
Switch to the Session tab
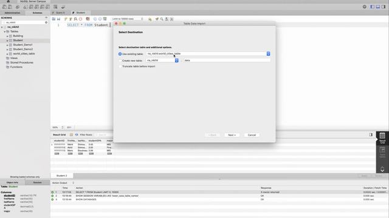point(38,182)
